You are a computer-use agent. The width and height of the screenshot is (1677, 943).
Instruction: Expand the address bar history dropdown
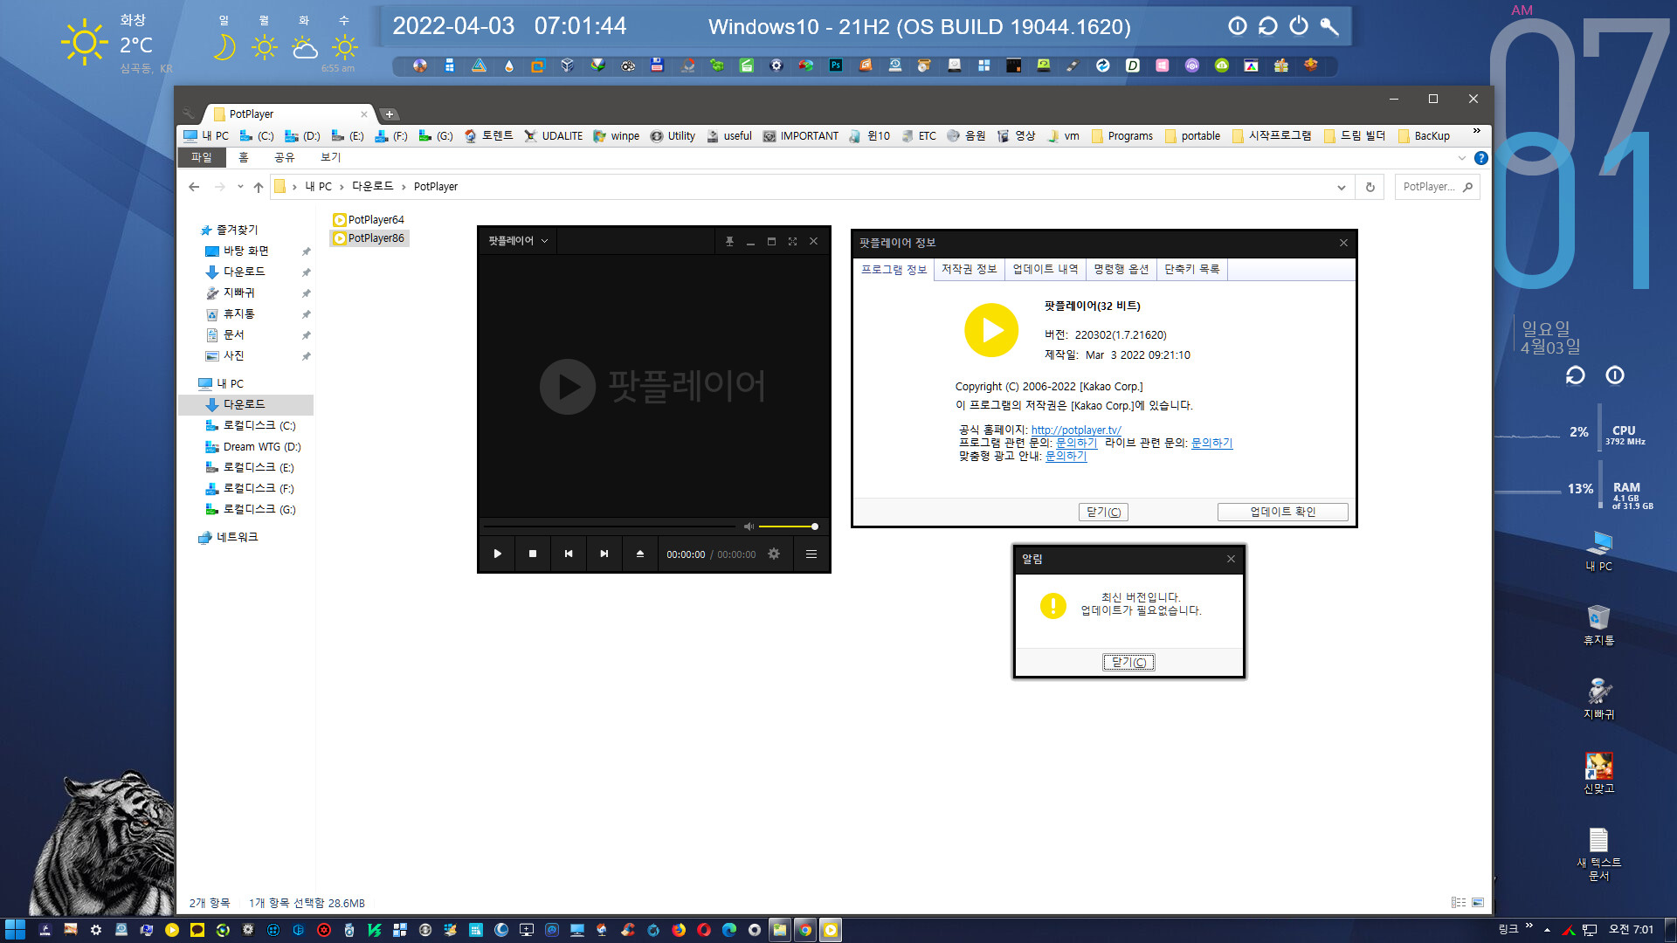tap(1342, 187)
